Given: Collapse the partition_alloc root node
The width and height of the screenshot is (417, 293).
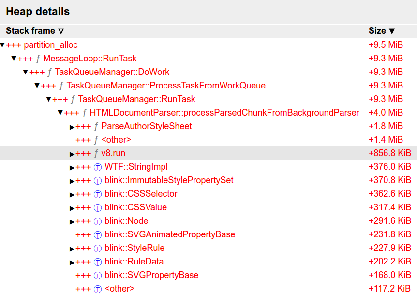Looking at the screenshot, I should 2,45.
